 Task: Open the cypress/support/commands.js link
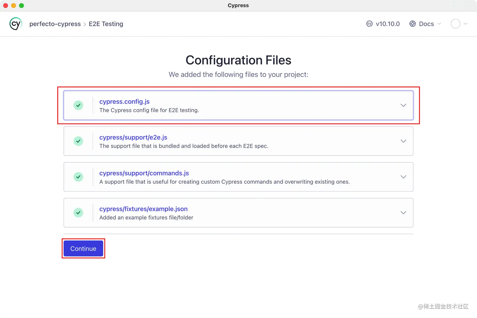tap(144, 173)
